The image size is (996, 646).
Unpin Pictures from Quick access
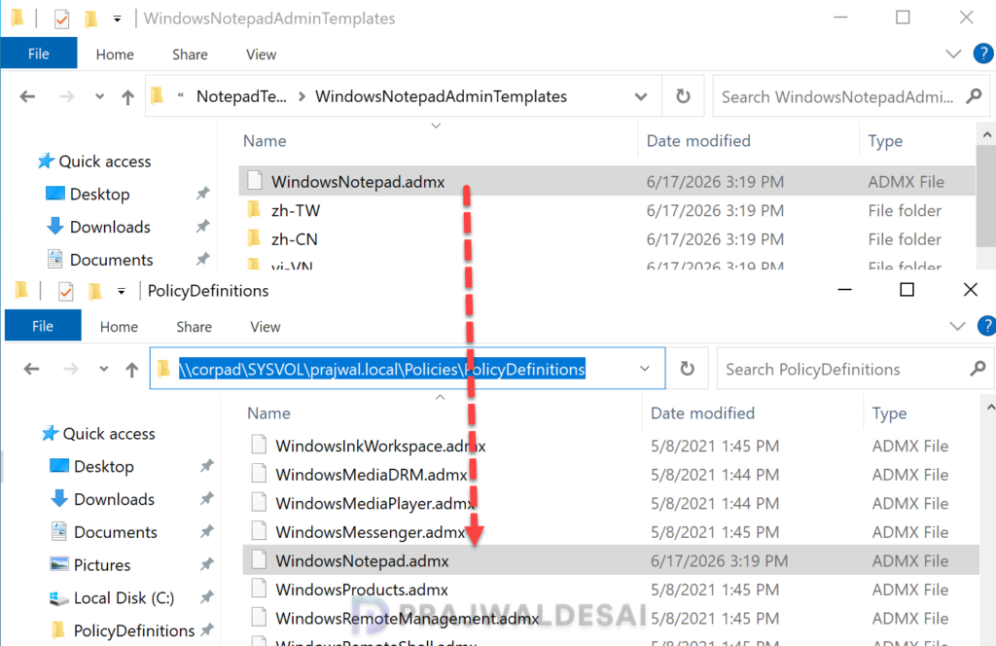coord(206,564)
